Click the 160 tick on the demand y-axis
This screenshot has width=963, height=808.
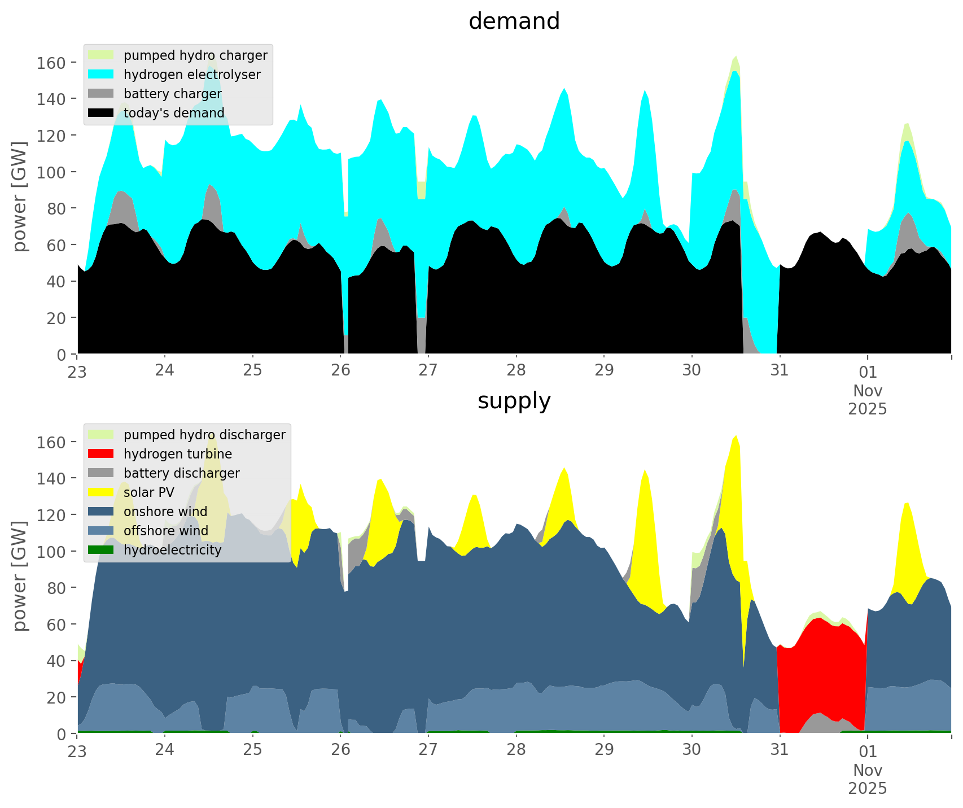51,63
